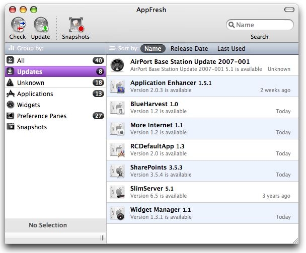Click the BlueHarvest item icon

click(117, 108)
